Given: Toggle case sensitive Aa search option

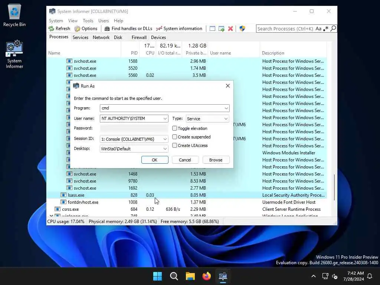Looking at the screenshot, I should pos(318,29).
